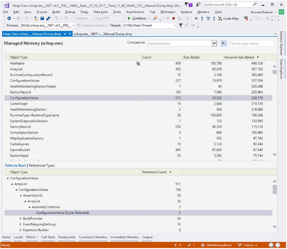Close the Heap View tab

(70, 34)
